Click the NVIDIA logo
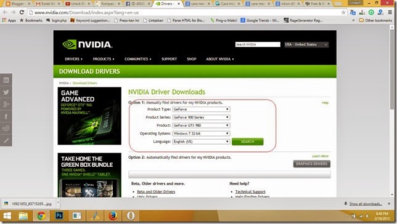The height and width of the screenshot is (224, 397). 87,44
